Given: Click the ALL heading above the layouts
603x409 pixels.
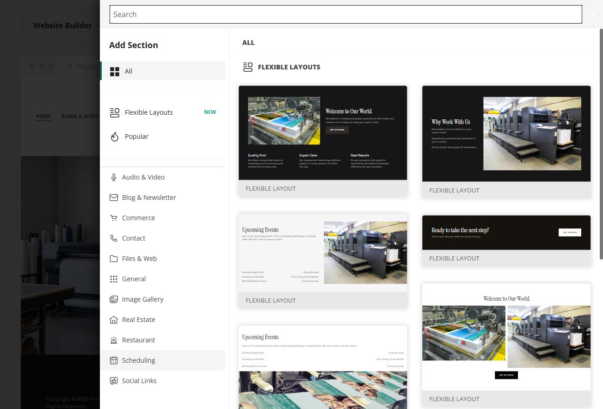Looking at the screenshot, I should pyautogui.click(x=248, y=43).
